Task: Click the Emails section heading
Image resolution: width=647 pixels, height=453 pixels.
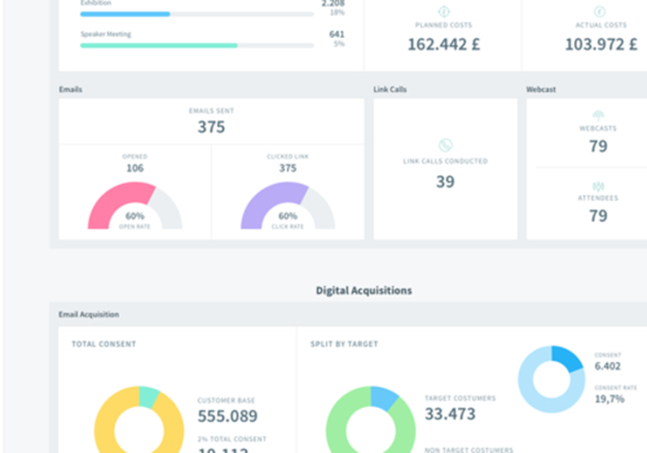Action: tap(71, 90)
